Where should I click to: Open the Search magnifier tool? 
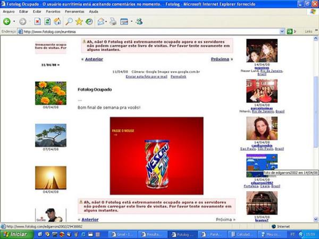click(69, 22)
